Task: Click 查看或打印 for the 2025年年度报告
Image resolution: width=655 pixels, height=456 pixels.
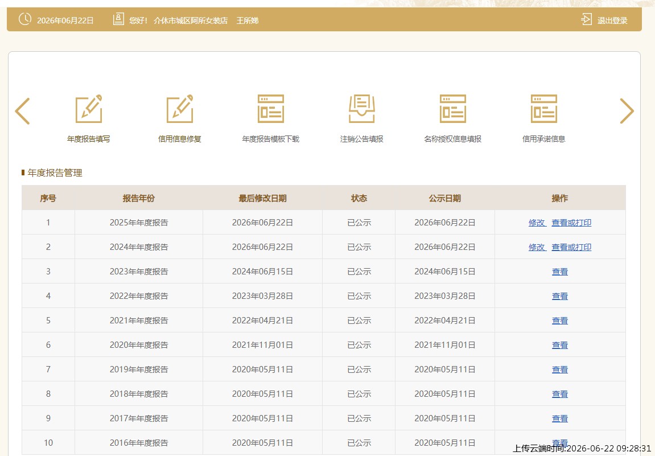Action: point(571,223)
